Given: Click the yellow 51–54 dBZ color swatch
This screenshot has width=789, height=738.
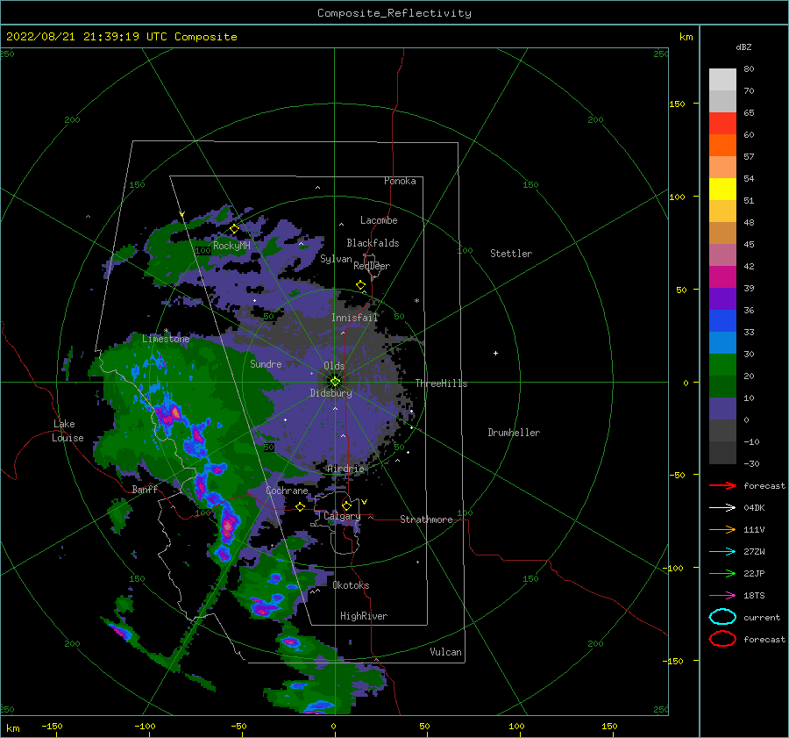Looking at the screenshot, I should point(722,190).
